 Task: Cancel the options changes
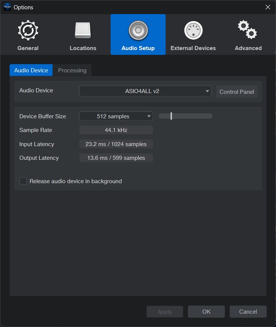click(248, 311)
